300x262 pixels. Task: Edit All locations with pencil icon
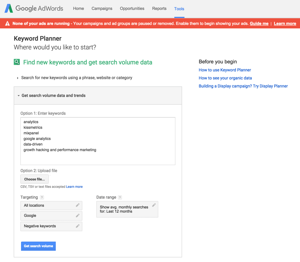click(x=78, y=205)
